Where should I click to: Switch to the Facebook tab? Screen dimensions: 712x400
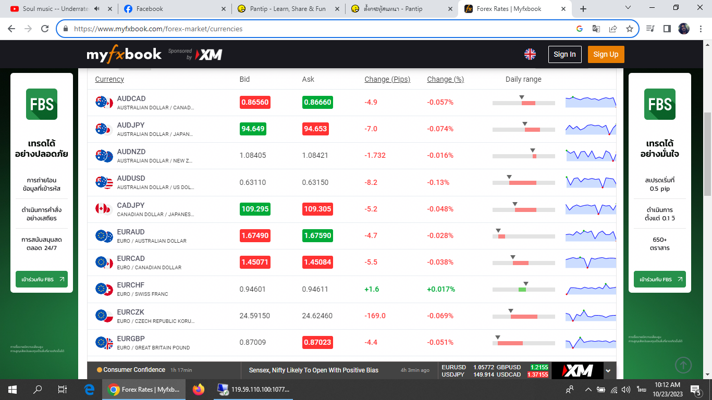tap(175, 9)
